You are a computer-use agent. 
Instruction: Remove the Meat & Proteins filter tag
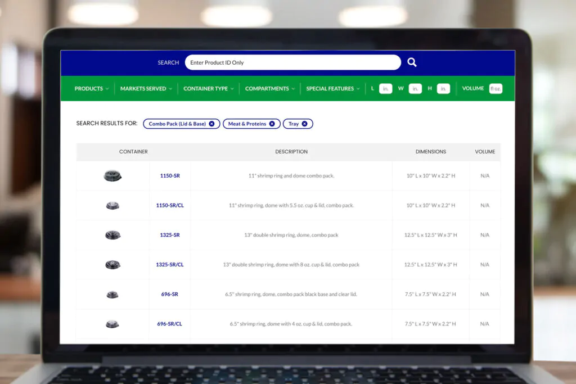pyautogui.click(x=272, y=124)
